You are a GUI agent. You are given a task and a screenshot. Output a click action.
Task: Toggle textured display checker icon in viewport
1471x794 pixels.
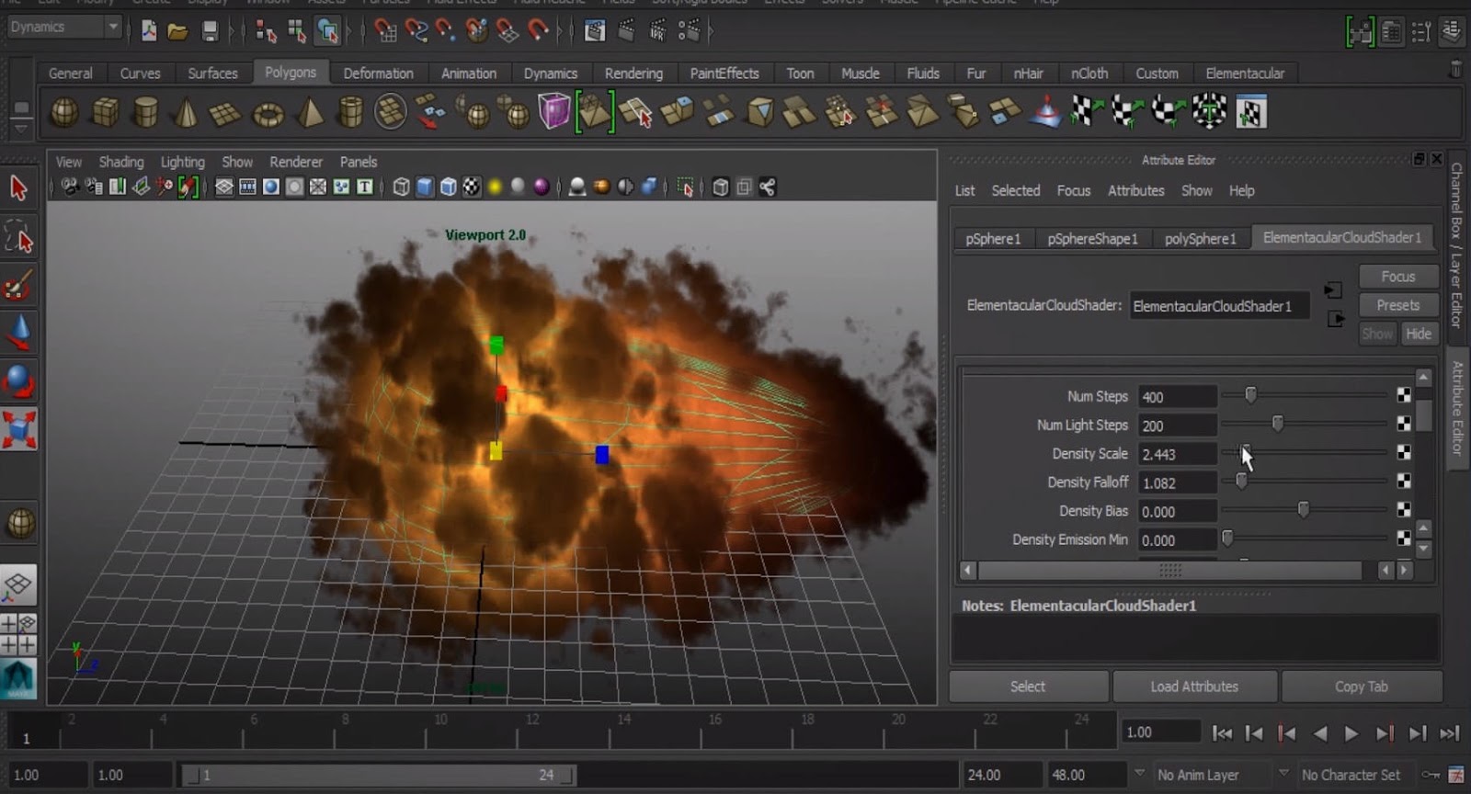pos(471,187)
